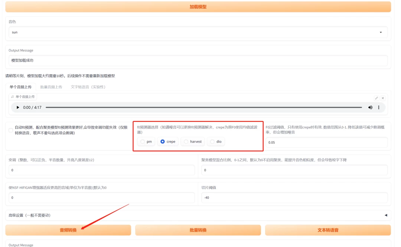Click the 请稍等片刻 model loading note
The width and height of the screenshot is (401, 247).
(x=60, y=76)
